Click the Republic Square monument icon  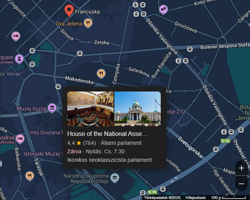(19, 59)
